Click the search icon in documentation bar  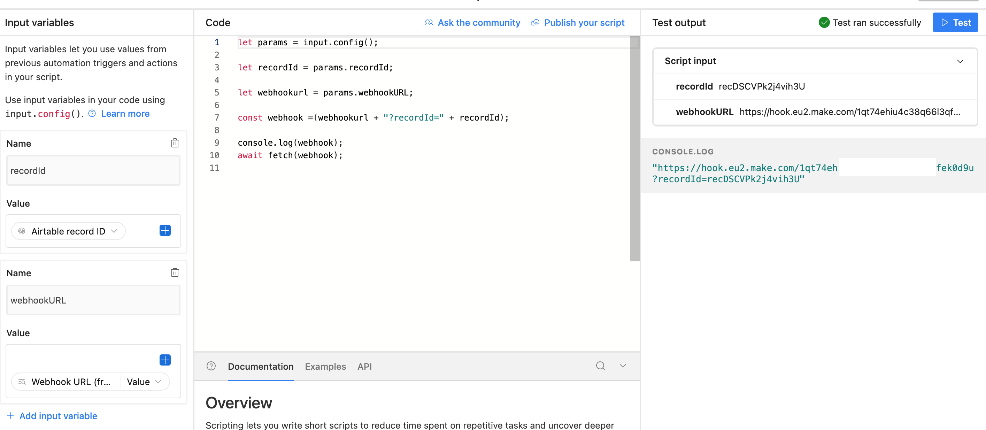600,366
